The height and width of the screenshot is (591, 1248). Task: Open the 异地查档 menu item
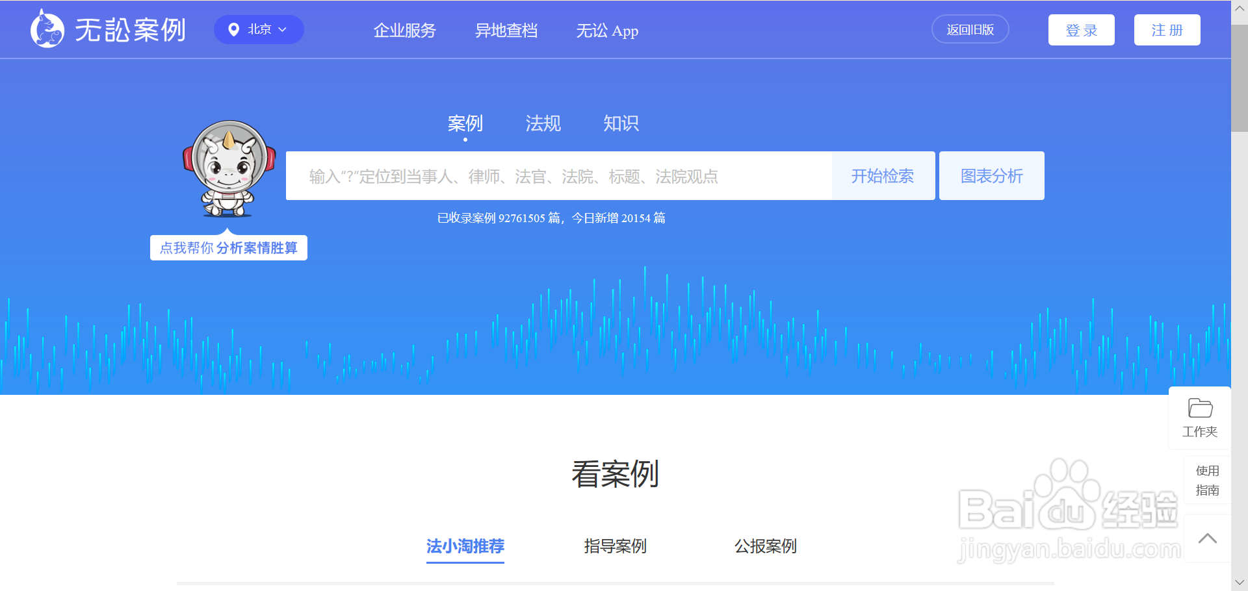pos(506,31)
